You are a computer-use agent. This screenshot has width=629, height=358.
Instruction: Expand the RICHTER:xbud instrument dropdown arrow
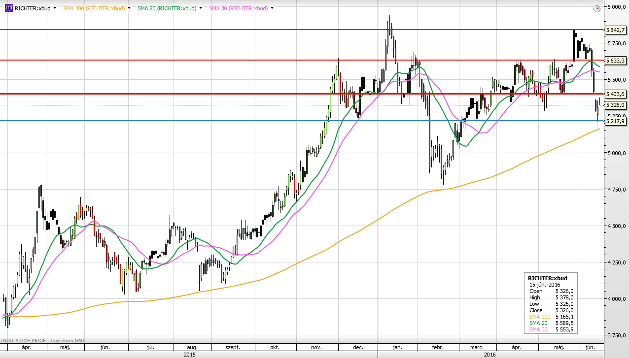click(54, 8)
